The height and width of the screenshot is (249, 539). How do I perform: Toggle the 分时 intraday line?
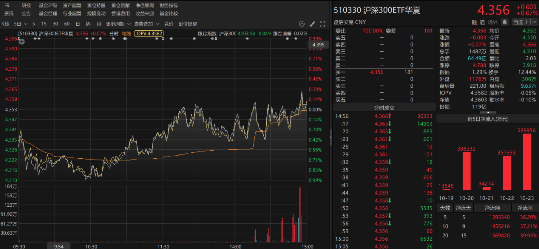114,34
